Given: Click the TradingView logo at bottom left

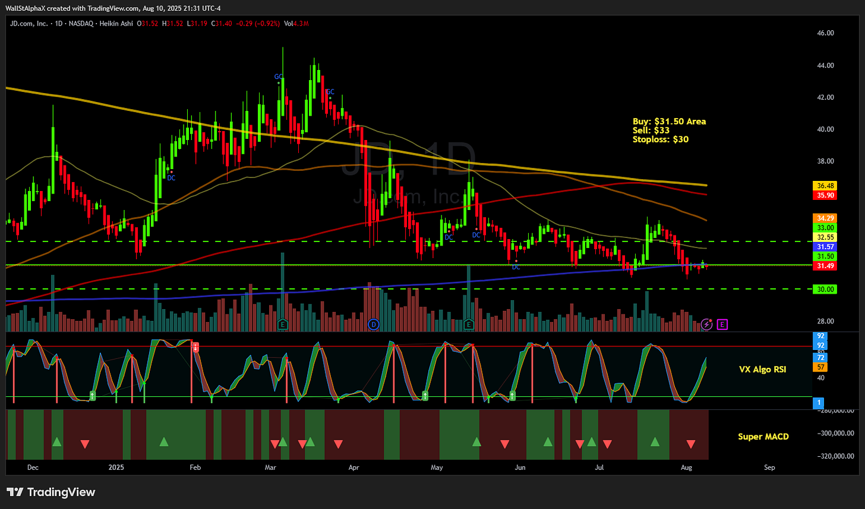Looking at the screenshot, I should (50, 492).
